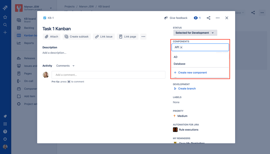Image resolution: width=270 pixels, height=154 pixels.
Task: Click the blue task type icon beside KB-1
Action: (45, 18)
